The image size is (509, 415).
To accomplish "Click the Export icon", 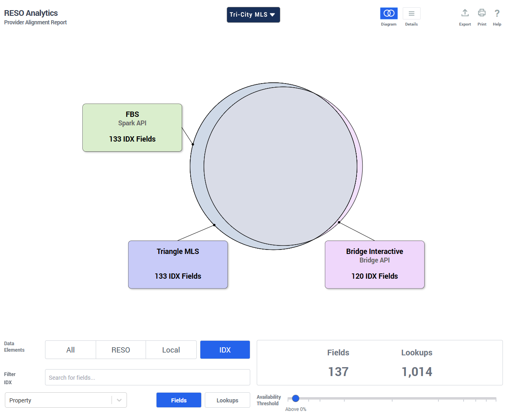I will [x=465, y=13].
